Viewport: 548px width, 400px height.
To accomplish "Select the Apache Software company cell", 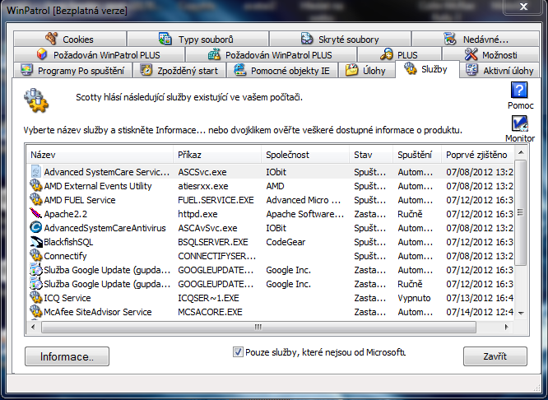I will (x=304, y=214).
